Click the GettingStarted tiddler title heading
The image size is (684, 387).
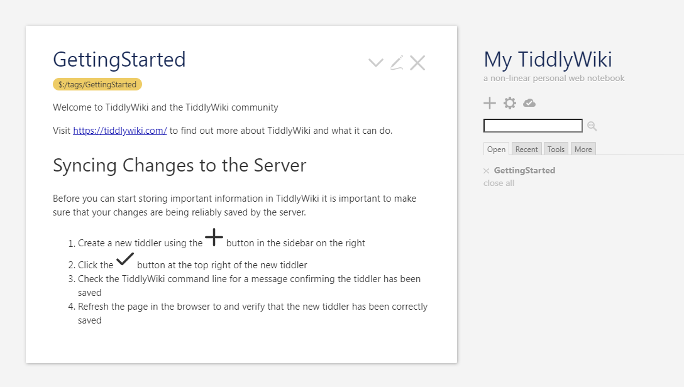coord(119,60)
